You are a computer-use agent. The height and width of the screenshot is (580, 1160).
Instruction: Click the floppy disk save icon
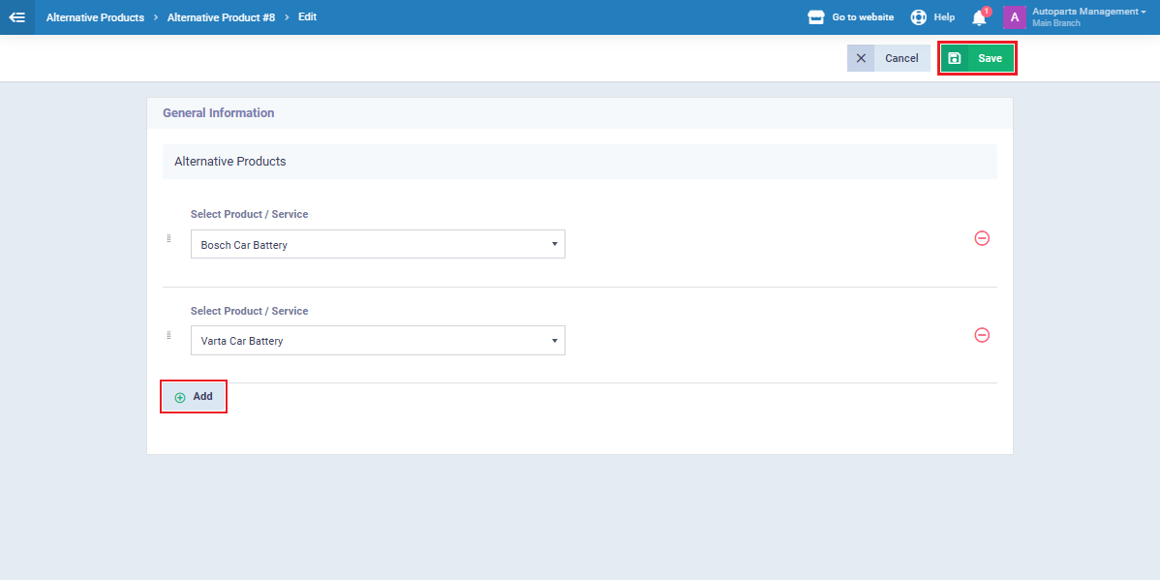(955, 58)
